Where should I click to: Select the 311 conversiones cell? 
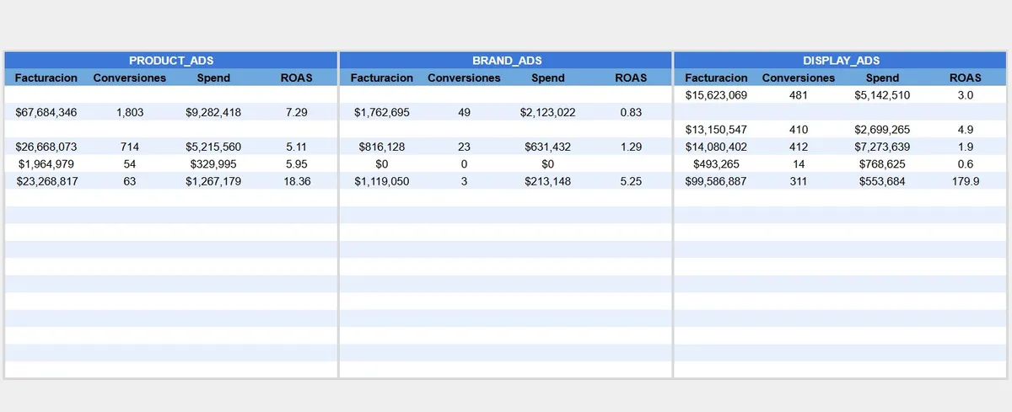click(799, 181)
